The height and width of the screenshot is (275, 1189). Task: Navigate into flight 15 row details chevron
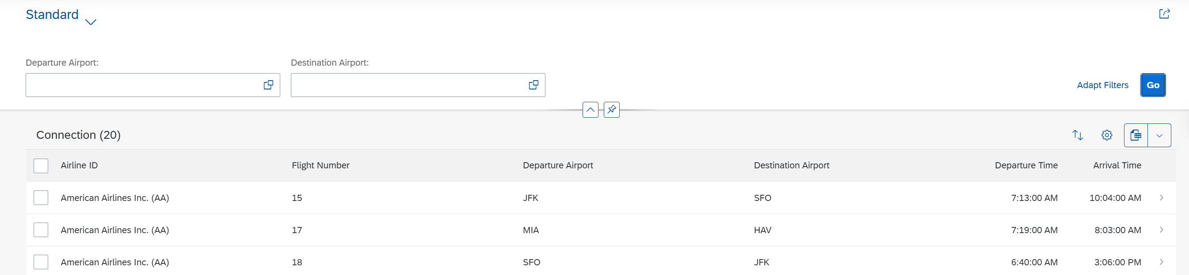pos(1161,198)
